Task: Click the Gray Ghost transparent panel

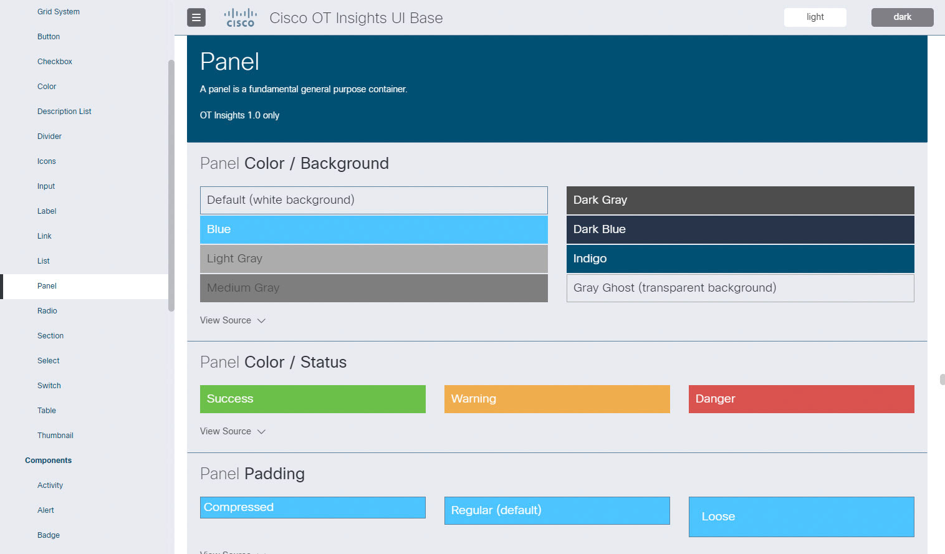Action: [x=741, y=288]
